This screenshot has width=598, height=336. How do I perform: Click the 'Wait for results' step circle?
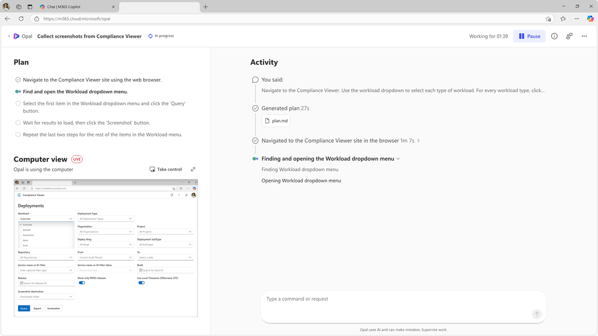coord(18,123)
